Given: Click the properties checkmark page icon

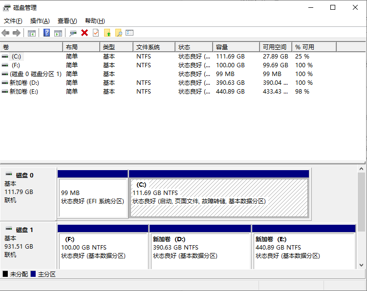Looking at the screenshot, I should coord(96,33).
